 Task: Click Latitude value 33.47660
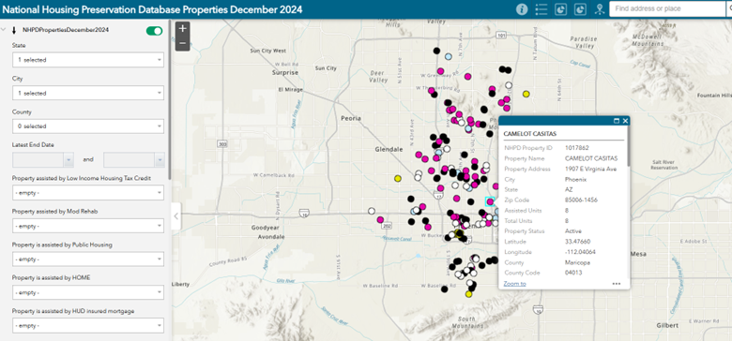pyautogui.click(x=577, y=242)
